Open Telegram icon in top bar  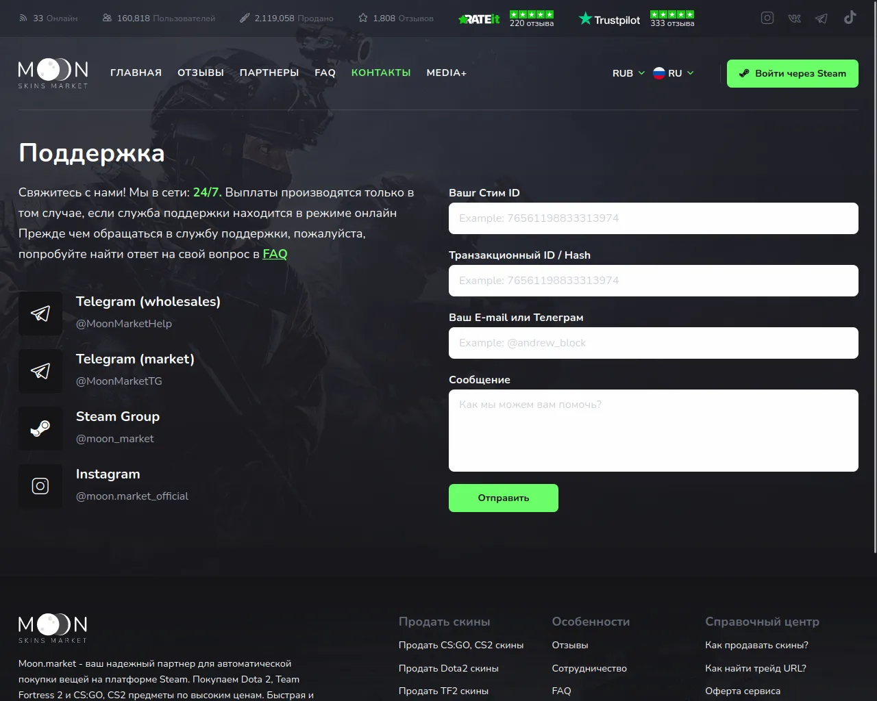[822, 18]
